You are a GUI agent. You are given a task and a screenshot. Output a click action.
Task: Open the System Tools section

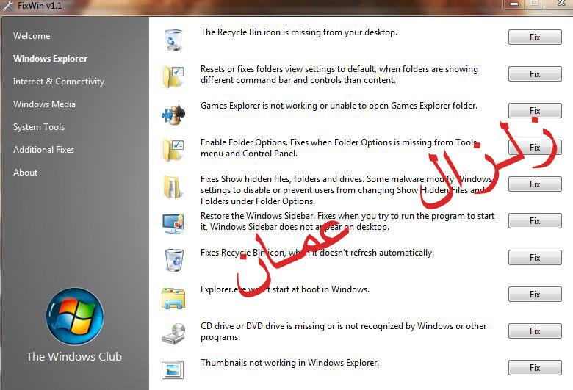tap(39, 127)
